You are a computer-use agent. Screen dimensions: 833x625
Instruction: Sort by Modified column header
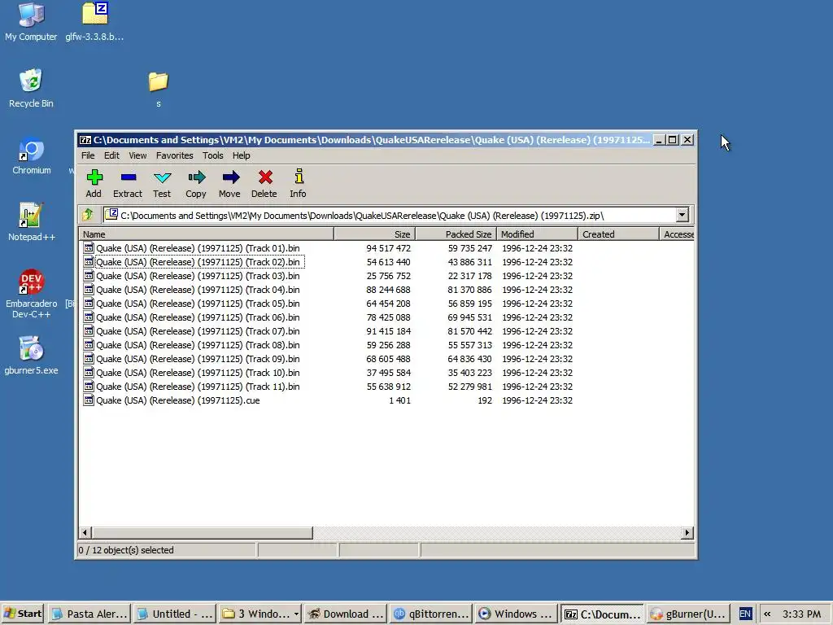pos(537,234)
